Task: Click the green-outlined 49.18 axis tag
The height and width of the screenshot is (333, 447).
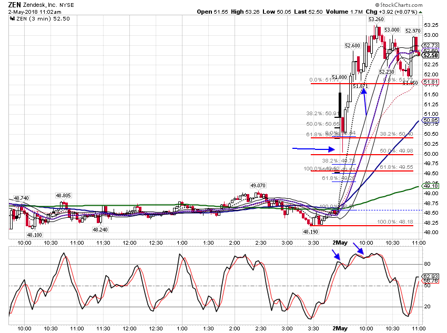Action: [x=431, y=186]
